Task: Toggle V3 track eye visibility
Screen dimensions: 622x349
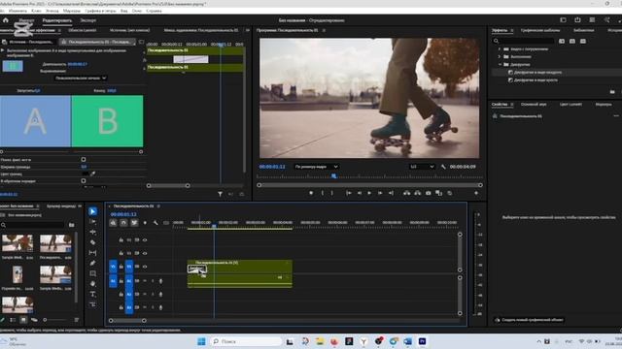Action: tap(145, 239)
